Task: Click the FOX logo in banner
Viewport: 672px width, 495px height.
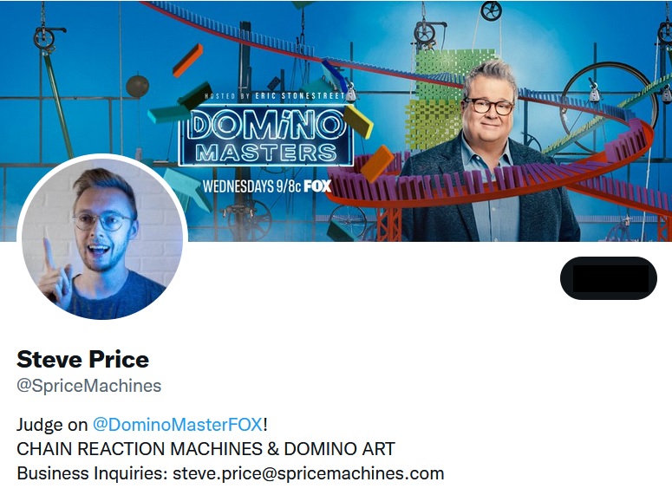Action: [317, 186]
